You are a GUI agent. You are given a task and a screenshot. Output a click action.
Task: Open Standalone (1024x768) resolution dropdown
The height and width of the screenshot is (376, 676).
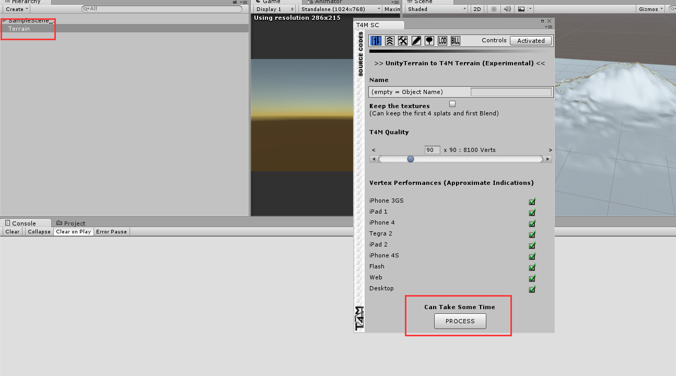point(341,9)
